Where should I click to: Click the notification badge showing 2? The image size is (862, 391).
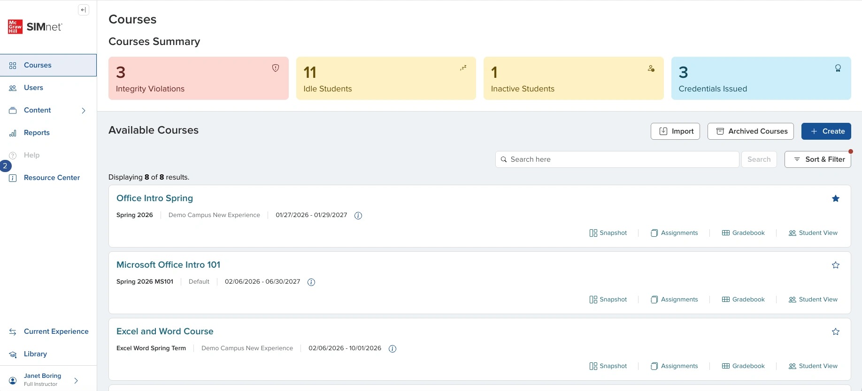tap(5, 165)
